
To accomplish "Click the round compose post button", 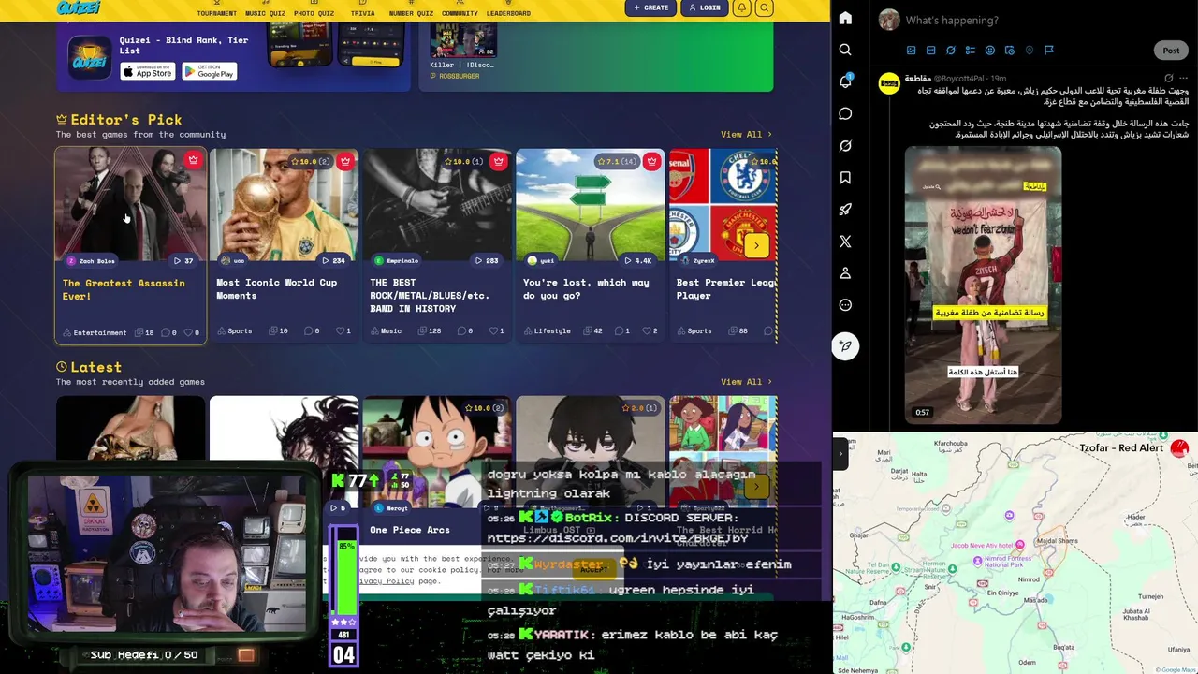I will click(845, 345).
